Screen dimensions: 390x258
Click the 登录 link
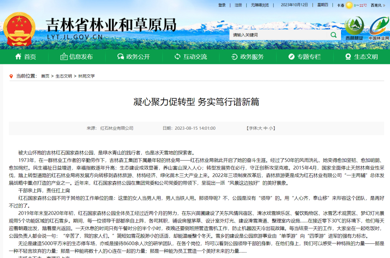tap(223, 5)
